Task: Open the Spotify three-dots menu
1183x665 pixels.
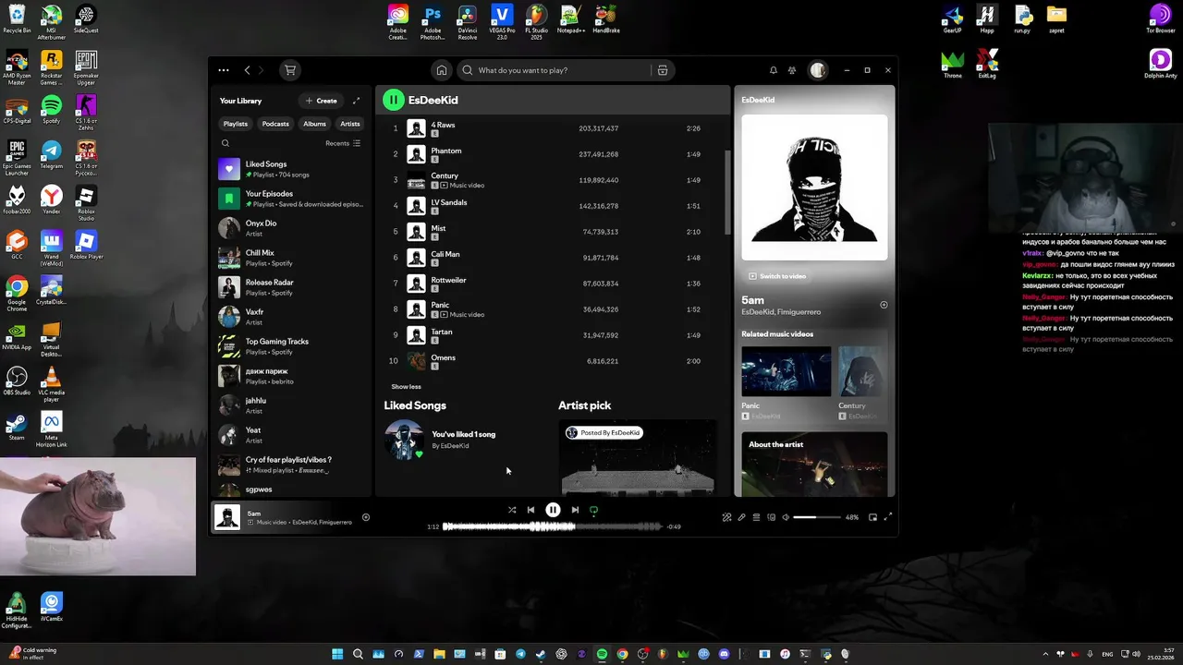Action: 224,70
